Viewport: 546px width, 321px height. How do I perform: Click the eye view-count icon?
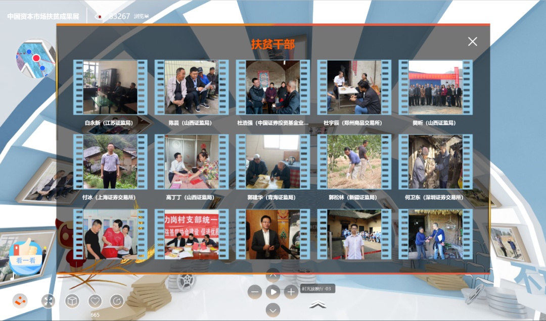click(99, 17)
